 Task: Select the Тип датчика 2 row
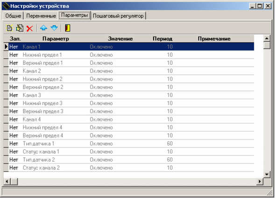click(x=131, y=160)
